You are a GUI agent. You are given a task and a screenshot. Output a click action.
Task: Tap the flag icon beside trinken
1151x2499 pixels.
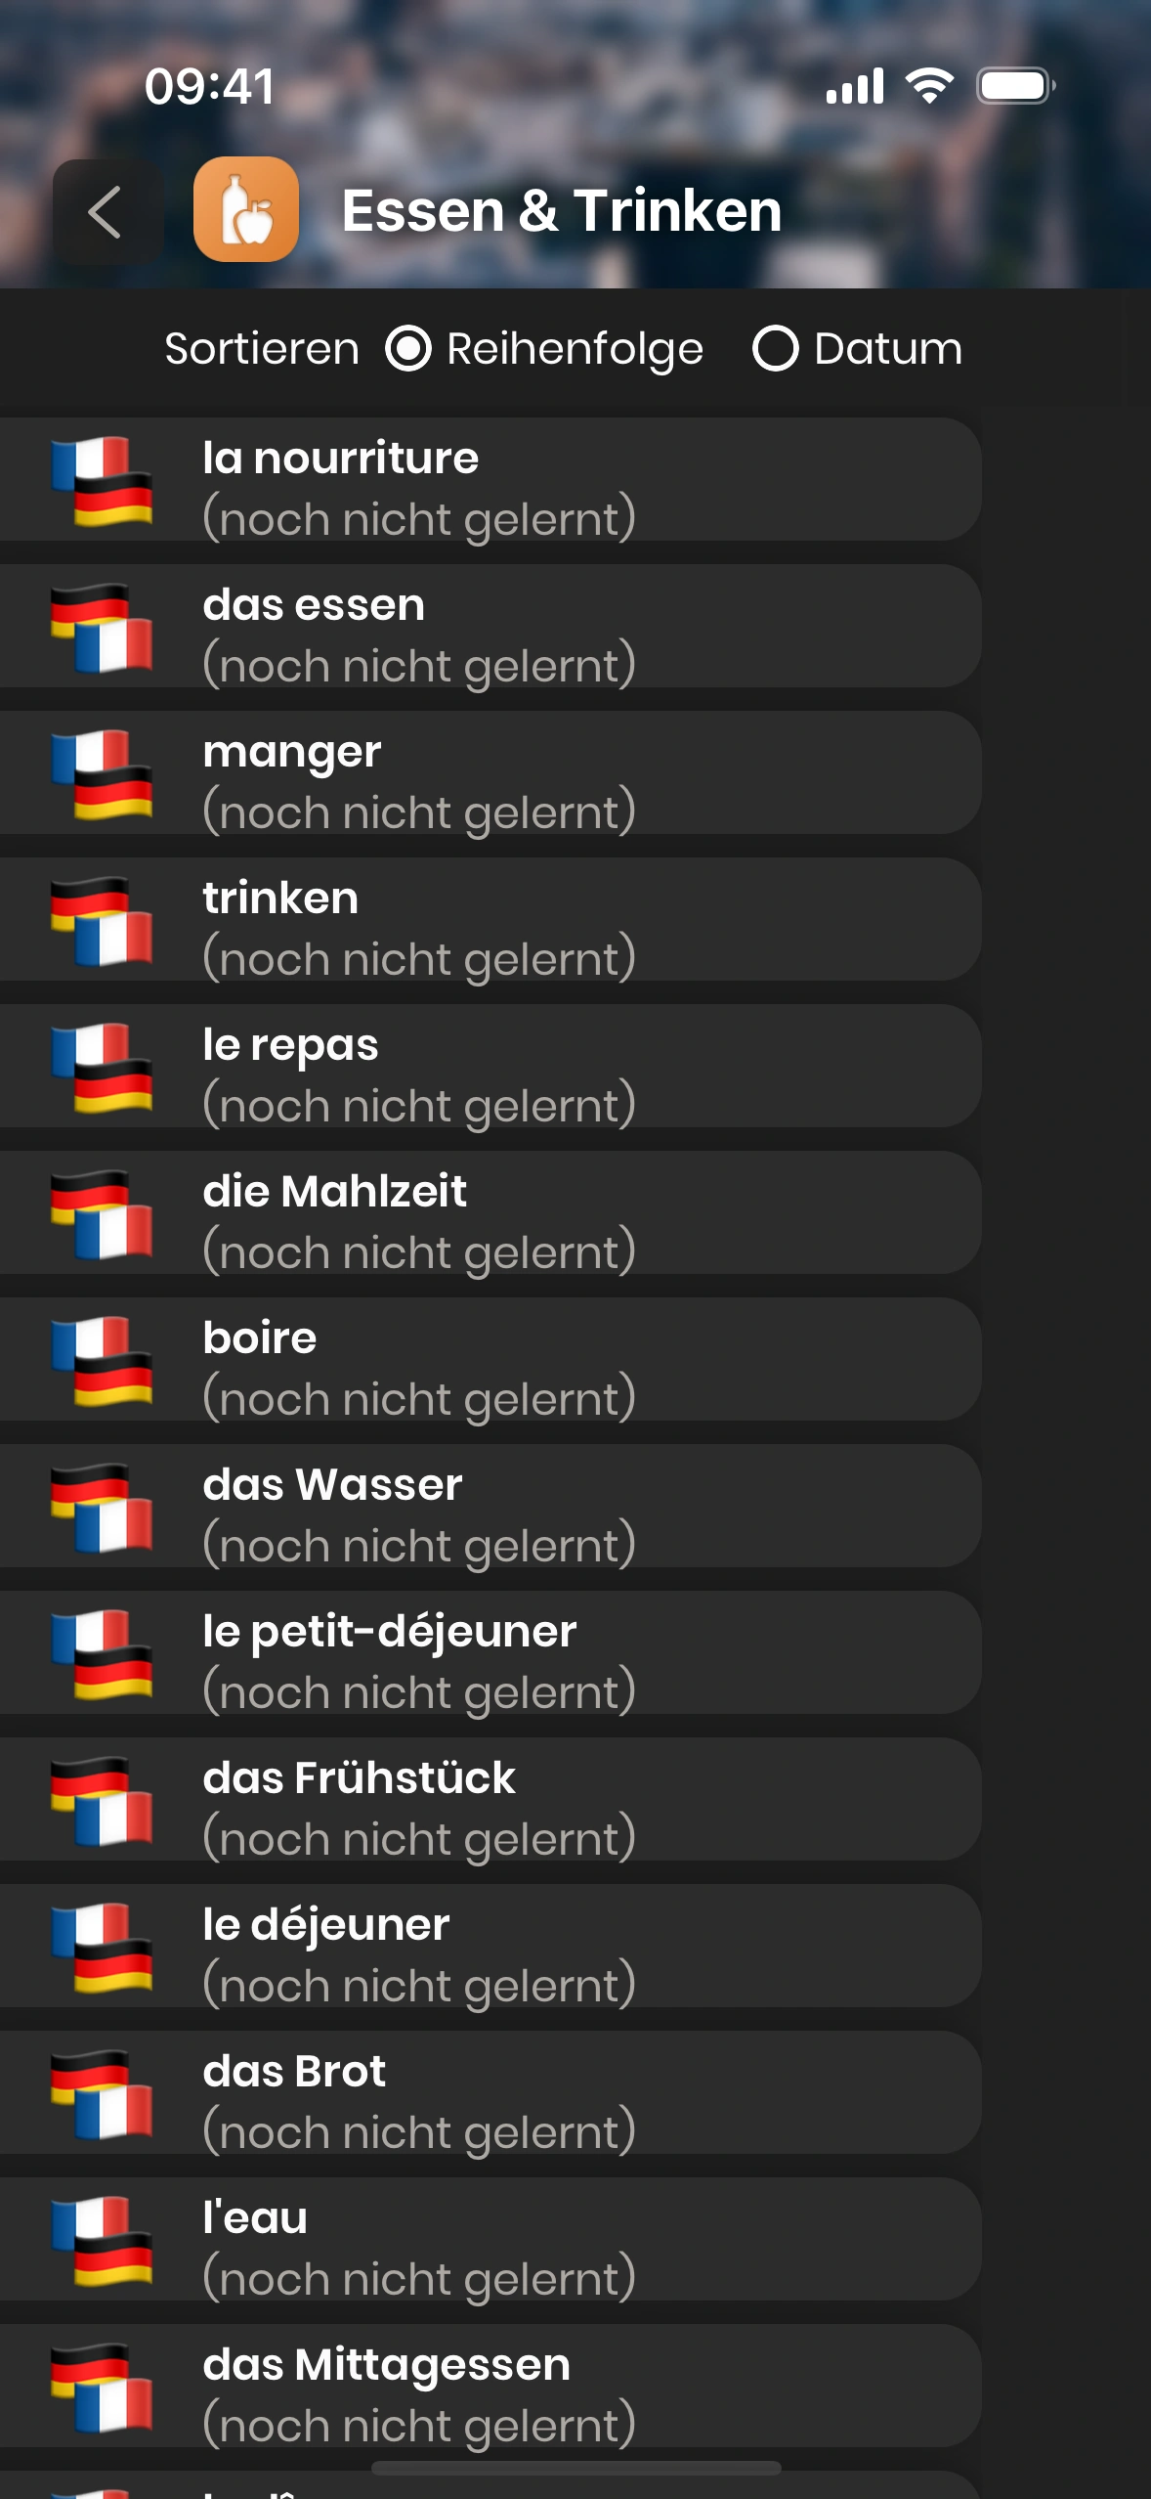coord(103,921)
